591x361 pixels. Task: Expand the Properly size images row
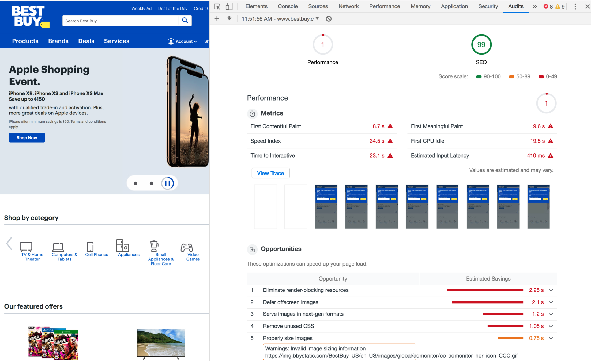551,338
